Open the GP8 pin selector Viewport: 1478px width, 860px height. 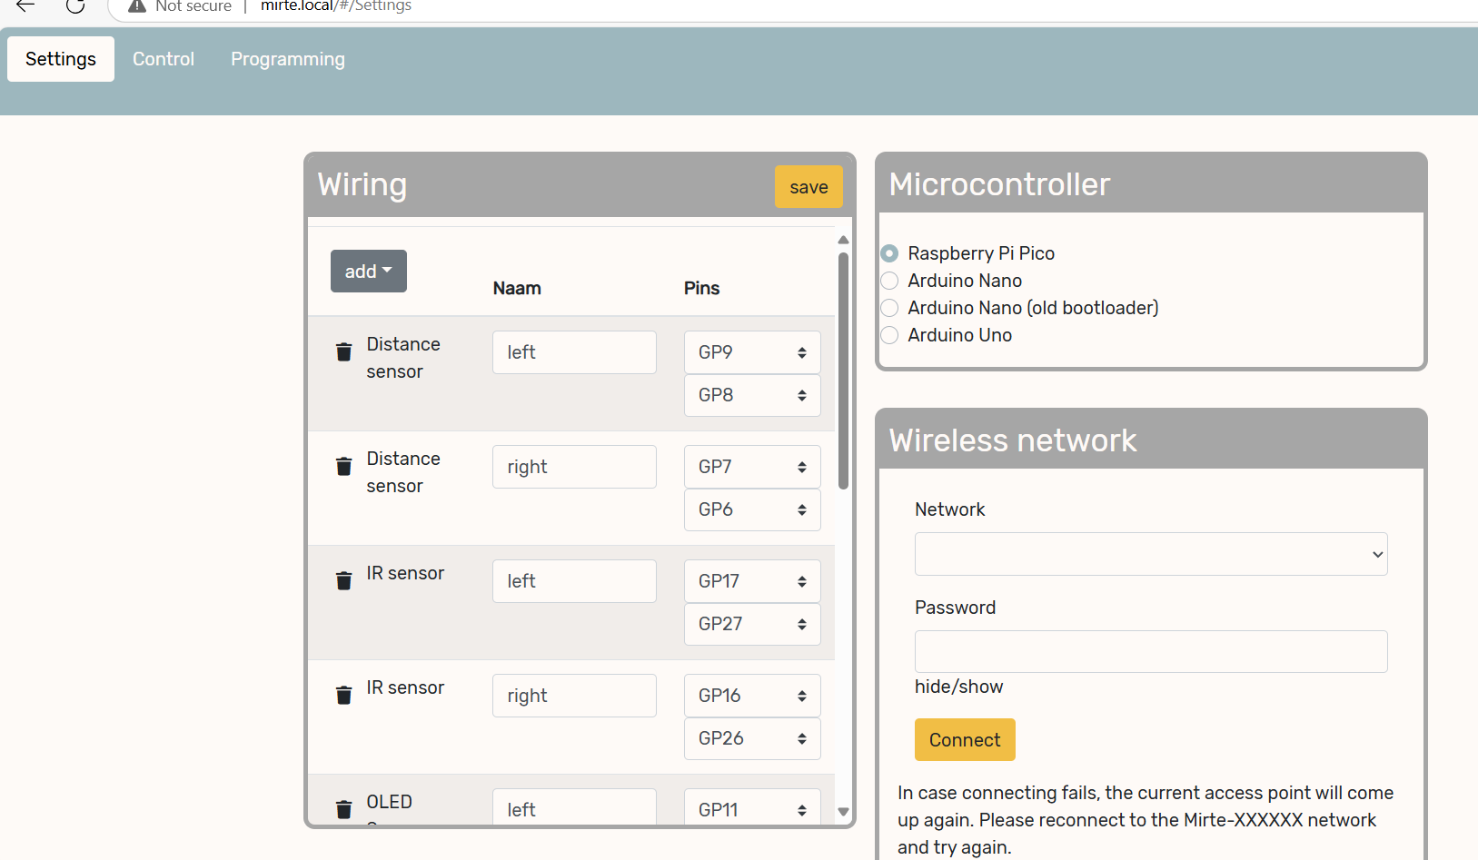point(752,395)
